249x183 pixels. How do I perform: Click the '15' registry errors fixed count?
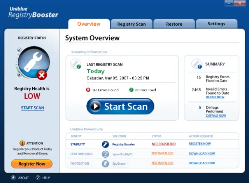coord(199,77)
